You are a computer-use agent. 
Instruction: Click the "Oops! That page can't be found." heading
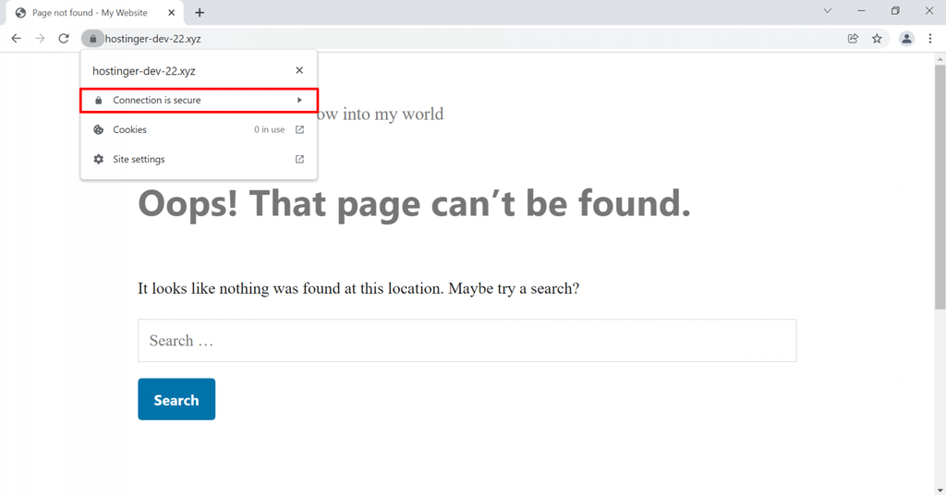[x=415, y=204]
